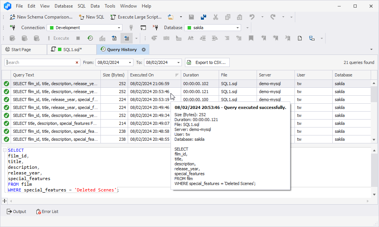
Task: Open the Database menu
Action: pos(64,6)
